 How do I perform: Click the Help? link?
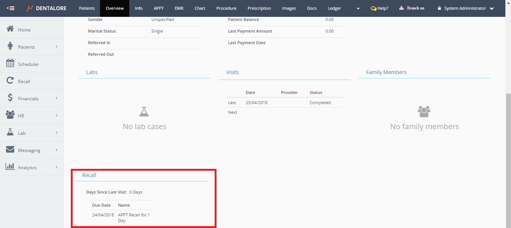click(x=380, y=8)
